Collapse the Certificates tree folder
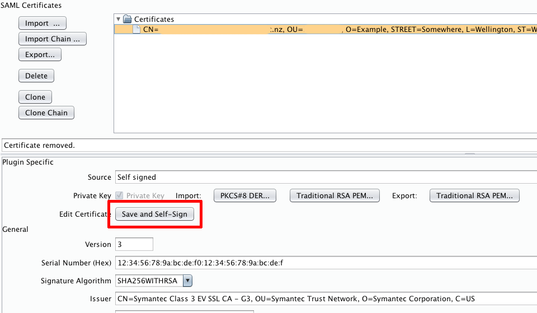 [x=118, y=19]
